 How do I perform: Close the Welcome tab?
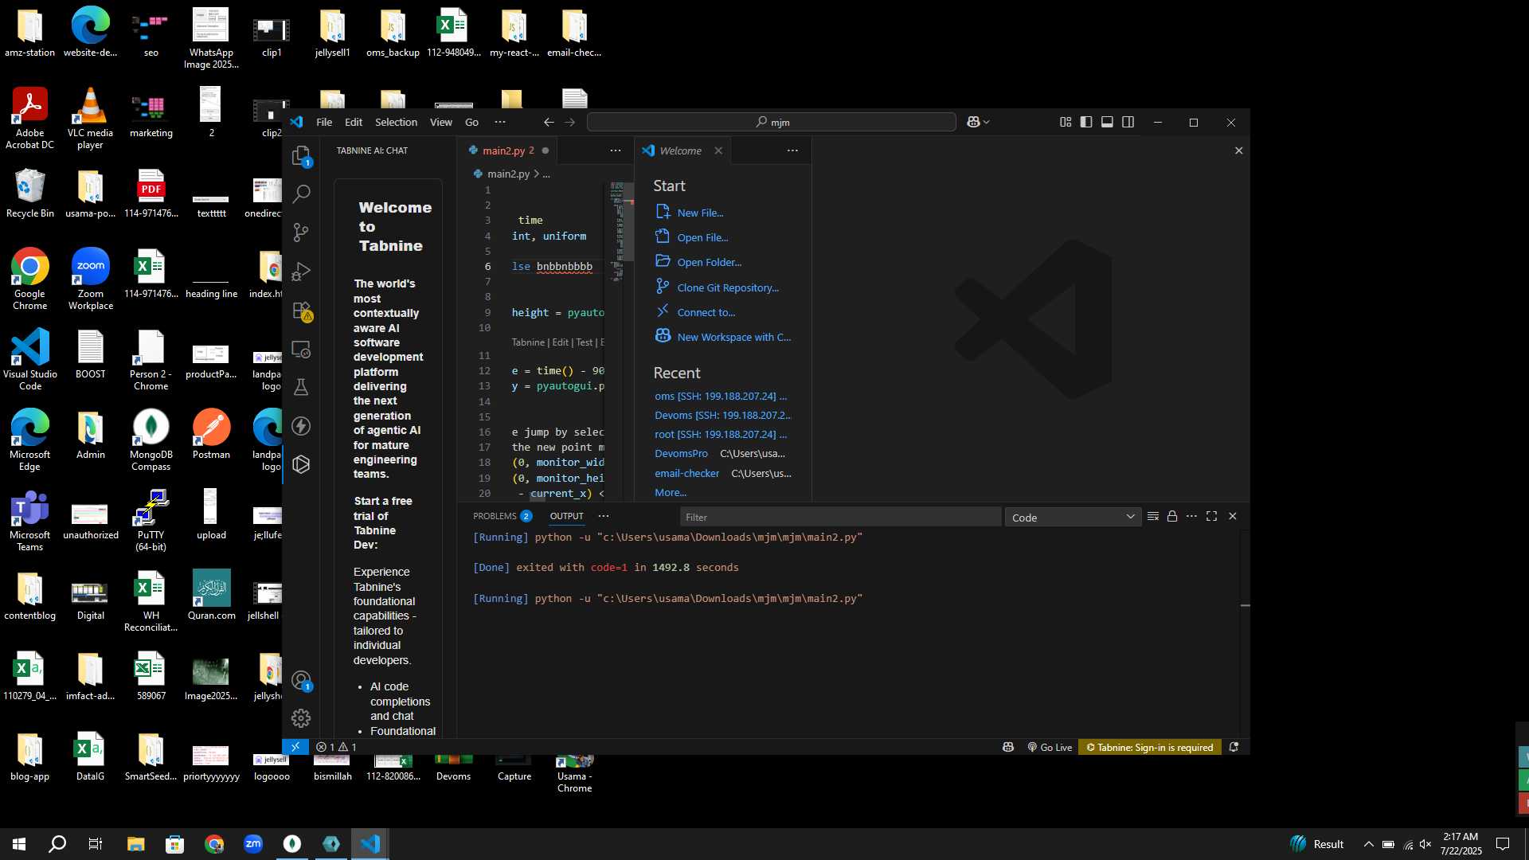[x=718, y=150]
